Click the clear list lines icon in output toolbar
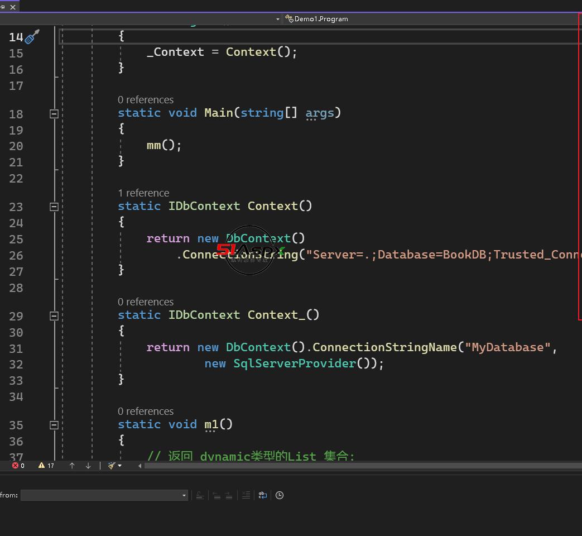Screen dimensions: 582x536 point(246,495)
